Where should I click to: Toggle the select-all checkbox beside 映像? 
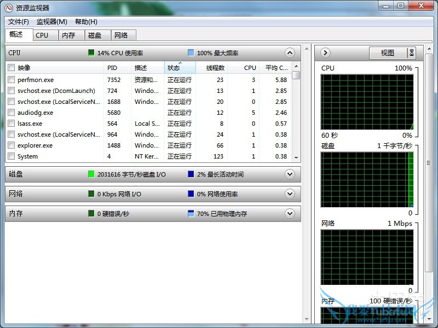(x=11, y=68)
